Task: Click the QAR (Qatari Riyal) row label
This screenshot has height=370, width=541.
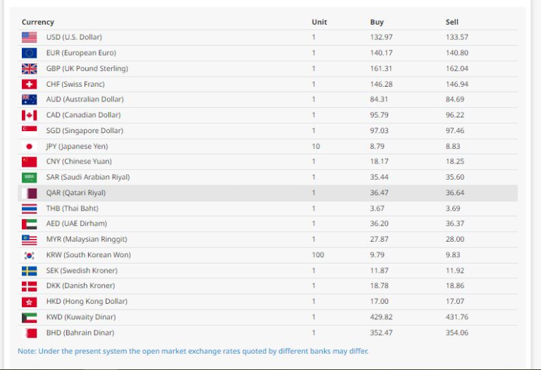Action: coord(76,193)
